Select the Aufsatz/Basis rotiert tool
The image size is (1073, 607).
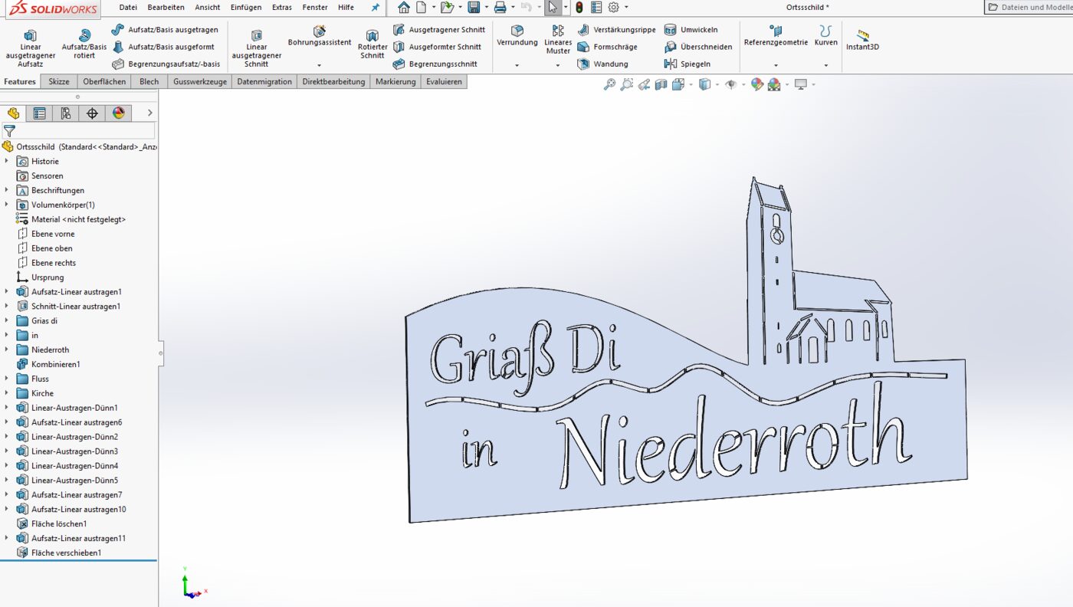(x=84, y=44)
